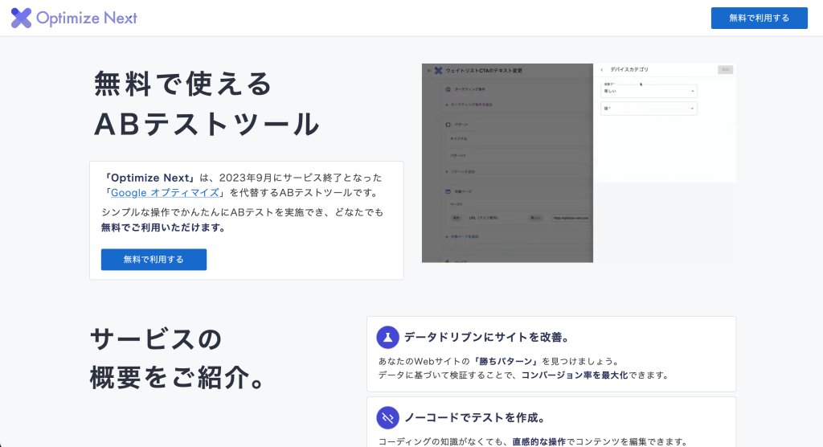The image size is (823, 447).
Task: Click パターンを追加 plus link in demo
Action: [461, 172]
